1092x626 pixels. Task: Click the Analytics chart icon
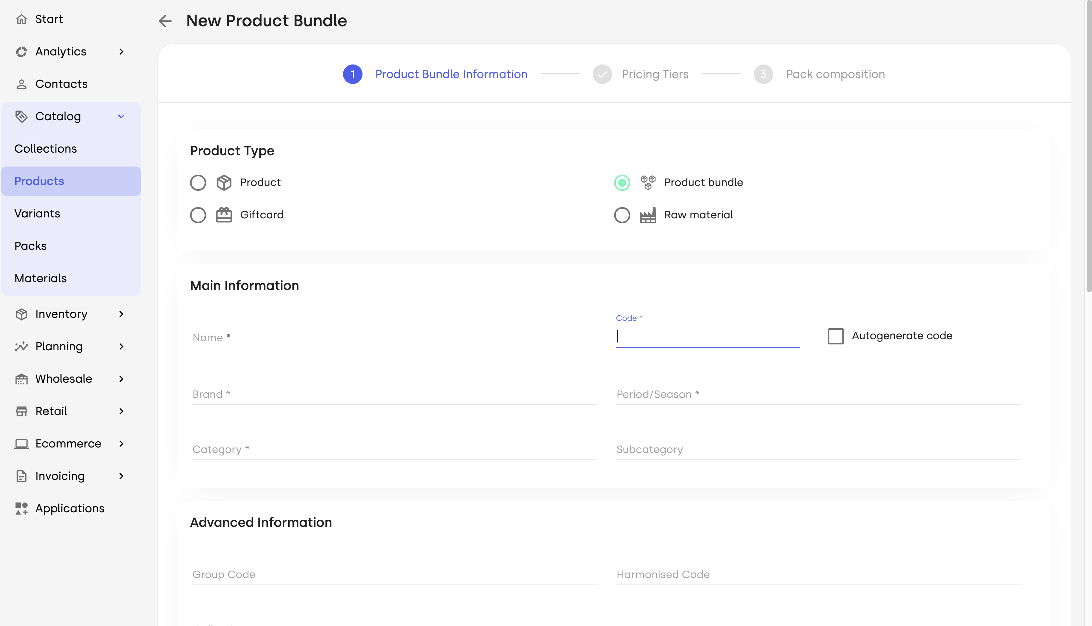pos(21,52)
